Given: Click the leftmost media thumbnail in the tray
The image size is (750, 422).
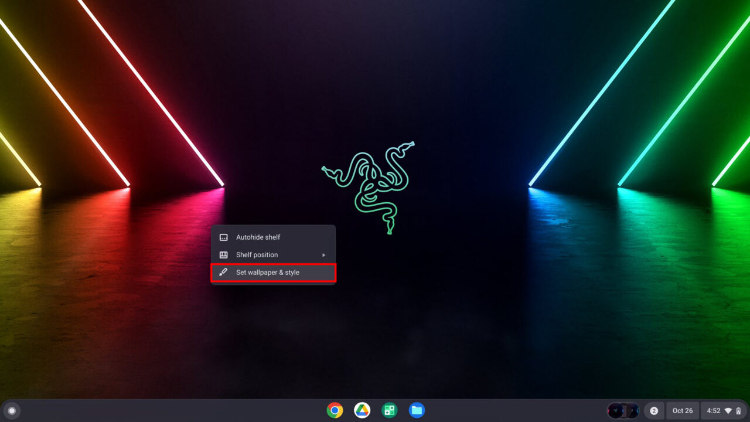Looking at the screenshot, I should (615, 410).
